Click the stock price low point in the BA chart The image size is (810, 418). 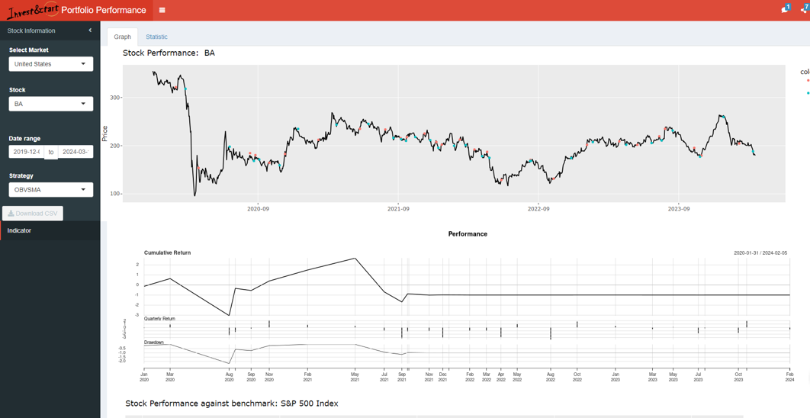(194, 195)
